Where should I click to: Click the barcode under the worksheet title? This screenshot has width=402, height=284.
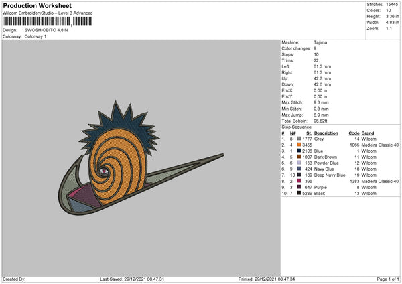[48, 21]
